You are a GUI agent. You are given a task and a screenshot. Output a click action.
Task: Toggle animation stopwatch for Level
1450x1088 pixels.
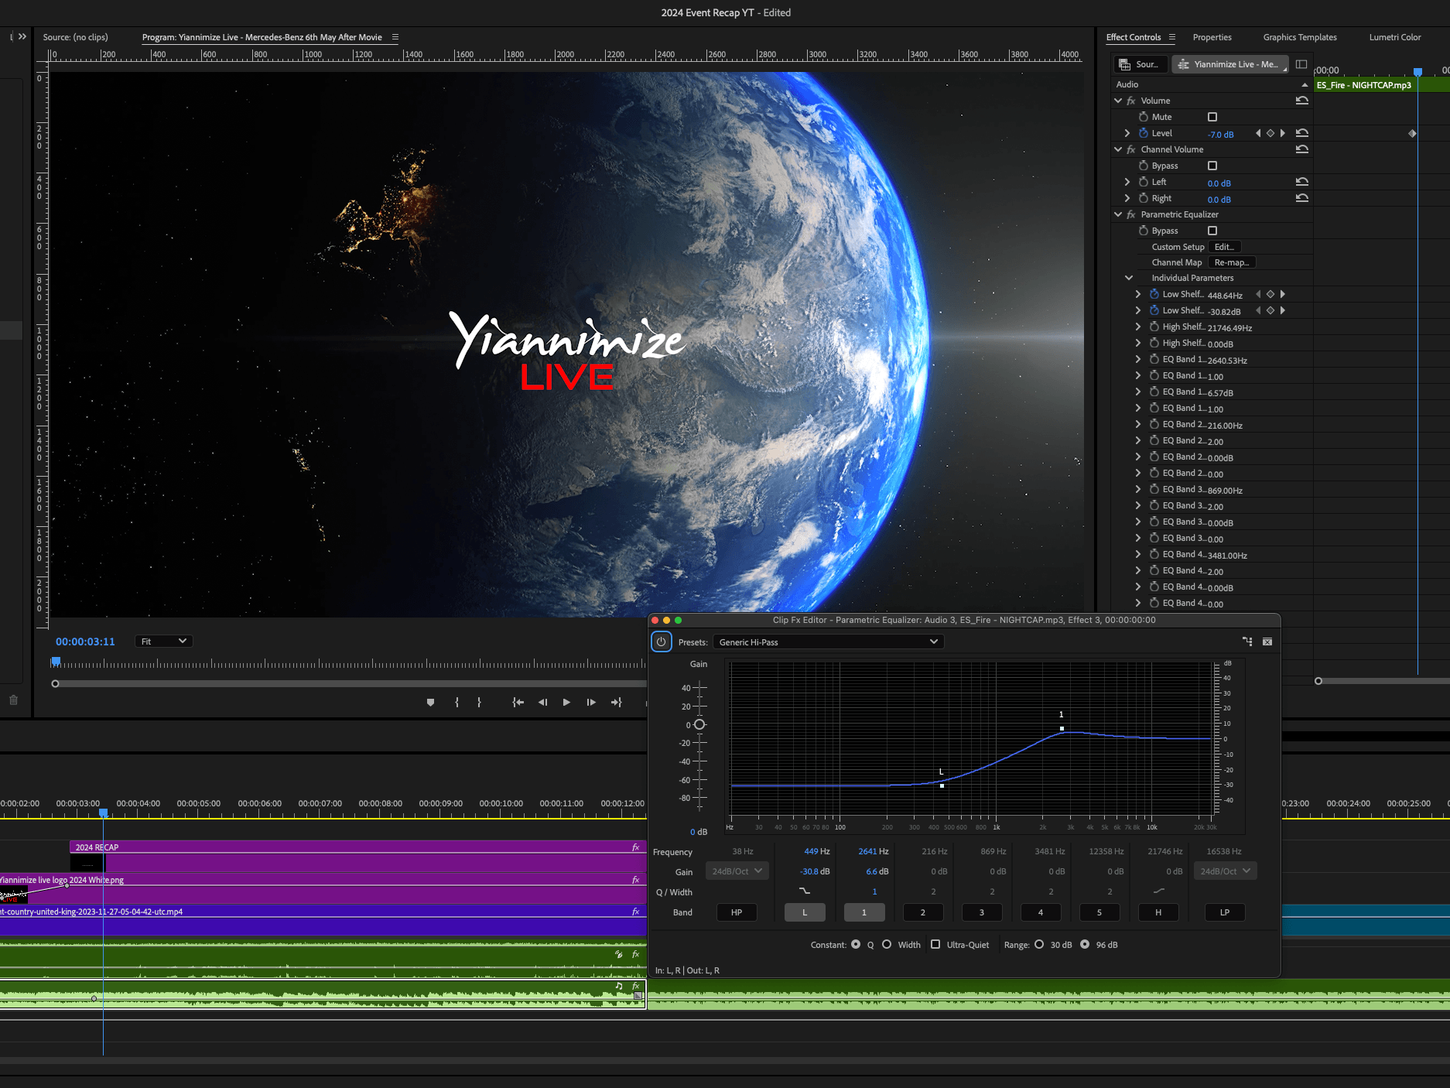(1144, 133)
